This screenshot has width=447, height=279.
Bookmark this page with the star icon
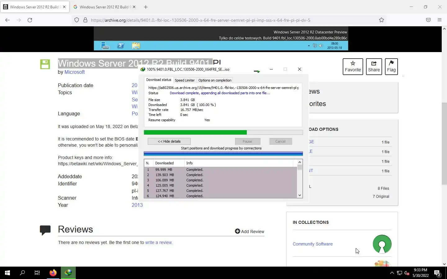pyautogui.click(x=382, y=20)
